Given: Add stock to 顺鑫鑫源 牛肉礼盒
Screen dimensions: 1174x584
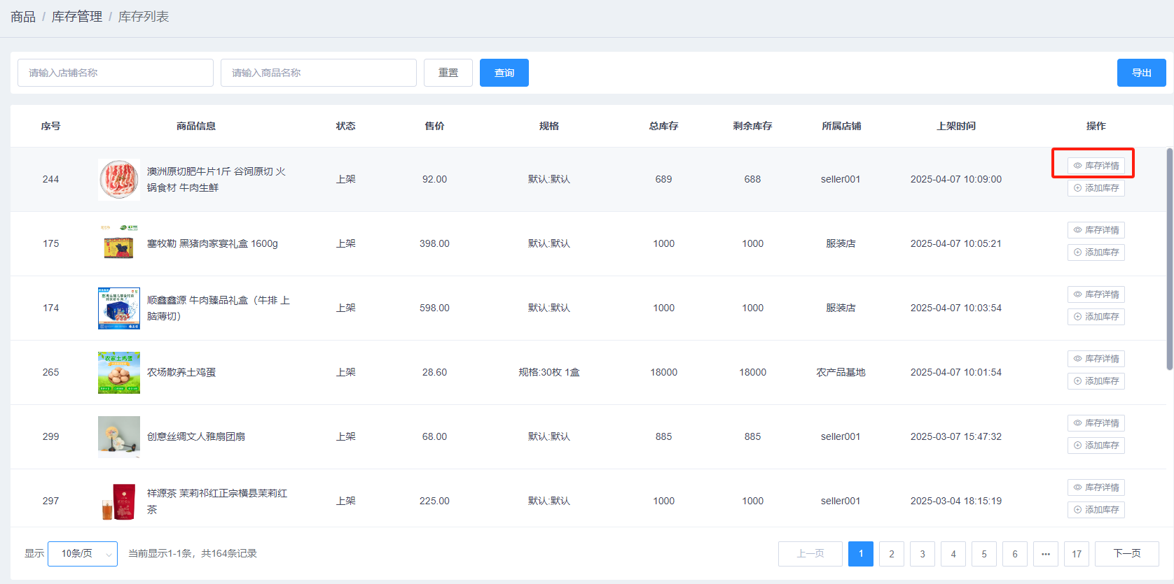Looking at the screenshot, I should (x=1096, y=317).
